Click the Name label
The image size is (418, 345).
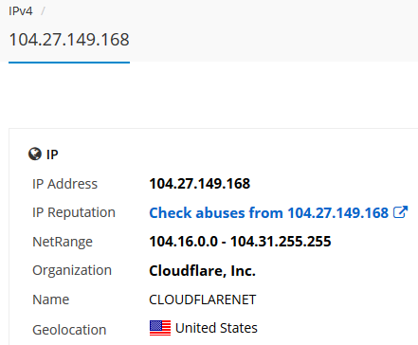[51, 300]
